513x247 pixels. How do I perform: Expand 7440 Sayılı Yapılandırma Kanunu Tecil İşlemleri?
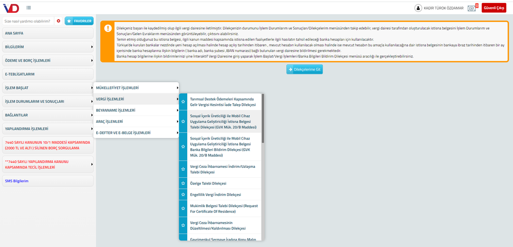click(x=47, y=164)
